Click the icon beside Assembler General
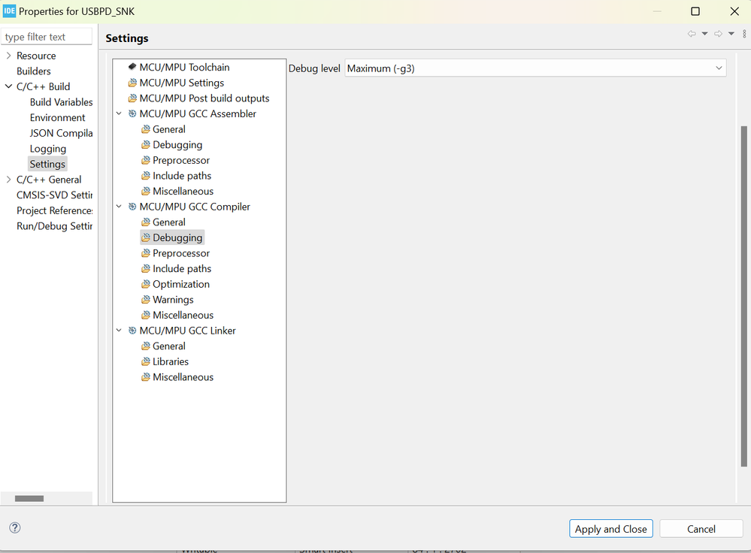The width and height of the screenshot is (751, 553). pyautogui.click(x=146, y=129)
